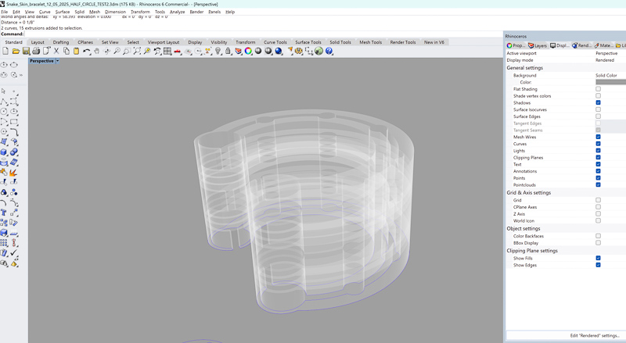Open the Analyze menu

point(178,12)
